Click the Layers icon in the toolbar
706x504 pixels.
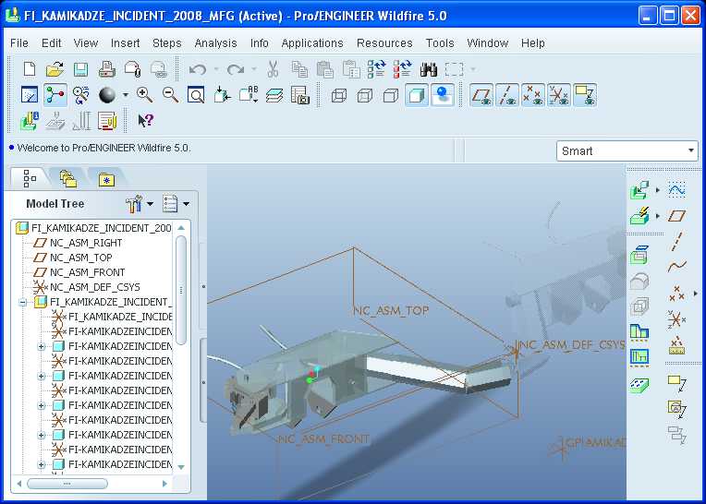tap(274, 95)
